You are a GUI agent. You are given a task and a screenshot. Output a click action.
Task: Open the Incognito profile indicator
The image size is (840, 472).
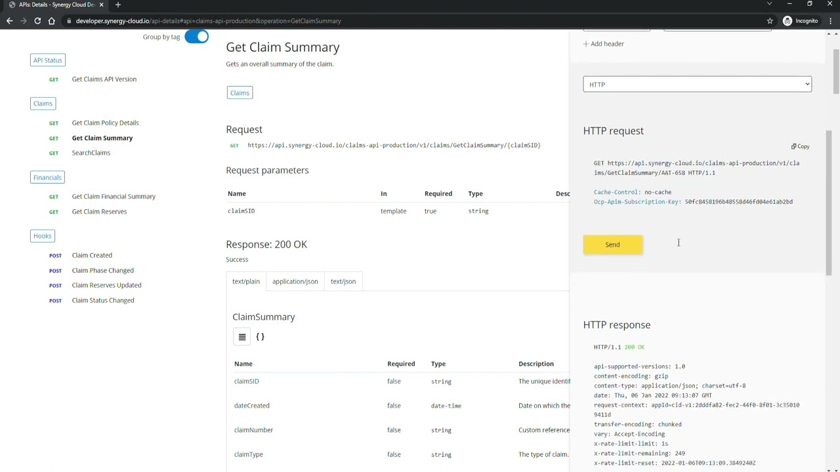pos(801,21)
